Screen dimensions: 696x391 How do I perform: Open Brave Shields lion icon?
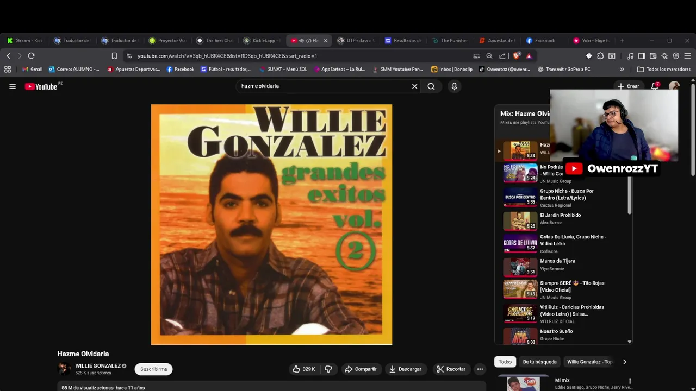[x=516, y=56]
